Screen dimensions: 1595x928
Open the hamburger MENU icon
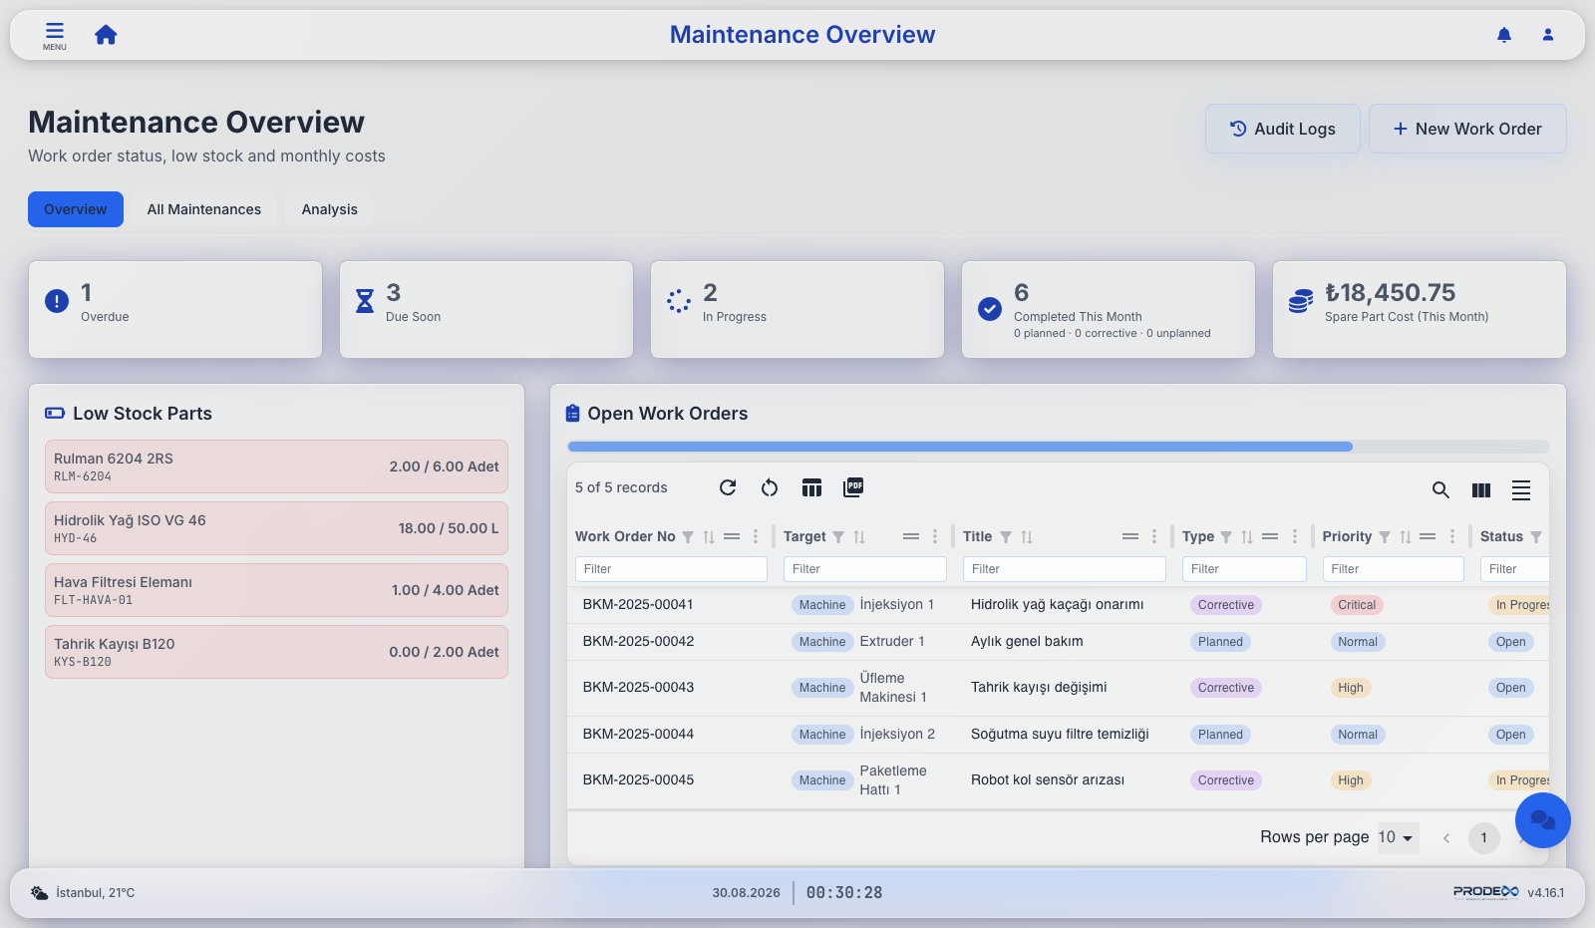click(55, 35)
